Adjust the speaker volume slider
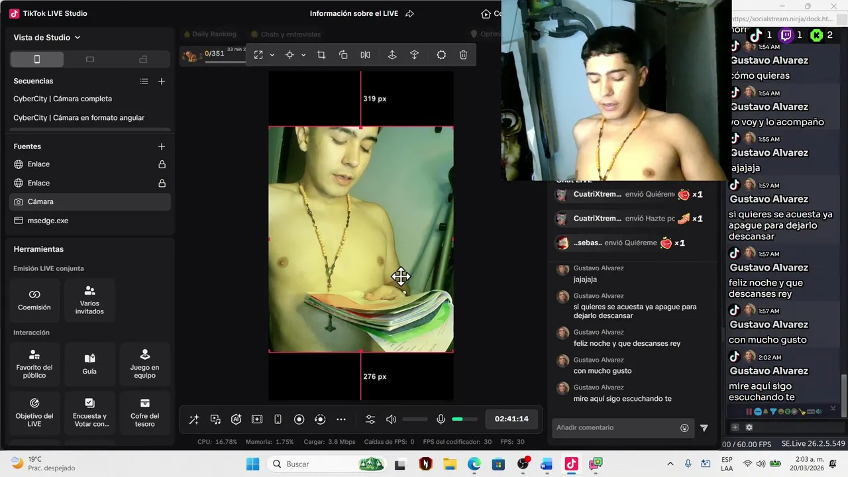This screenshot has height=477, width=848. coord(415,419)
